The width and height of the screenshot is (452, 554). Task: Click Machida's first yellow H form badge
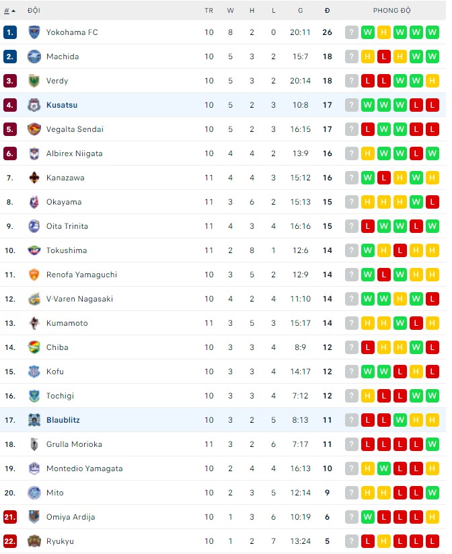368,57
